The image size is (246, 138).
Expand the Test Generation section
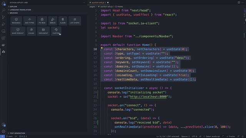coord(17,133)
